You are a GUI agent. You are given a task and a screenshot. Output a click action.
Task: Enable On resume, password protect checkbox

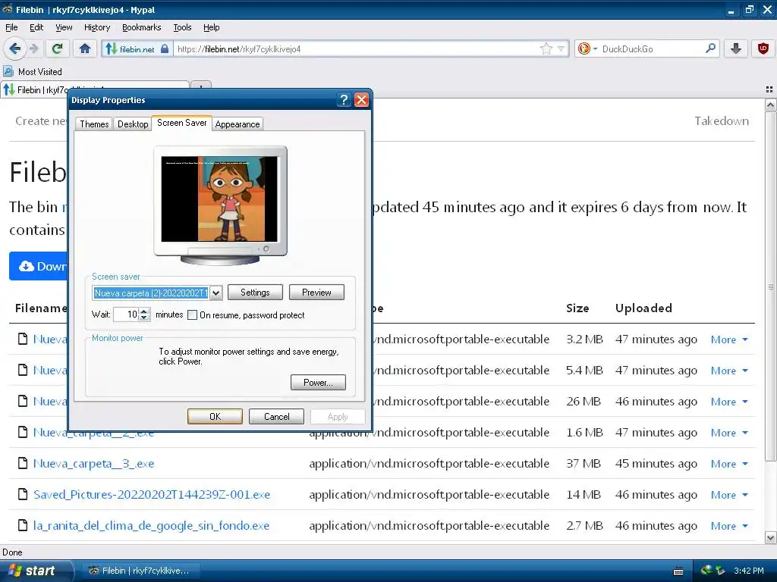pyautogui.click(x=192, y=314)
